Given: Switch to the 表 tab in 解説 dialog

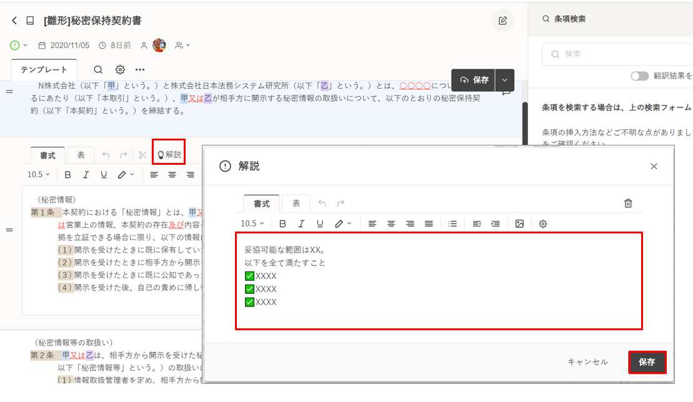Looking at the screenshot, I should coord(296,203).
